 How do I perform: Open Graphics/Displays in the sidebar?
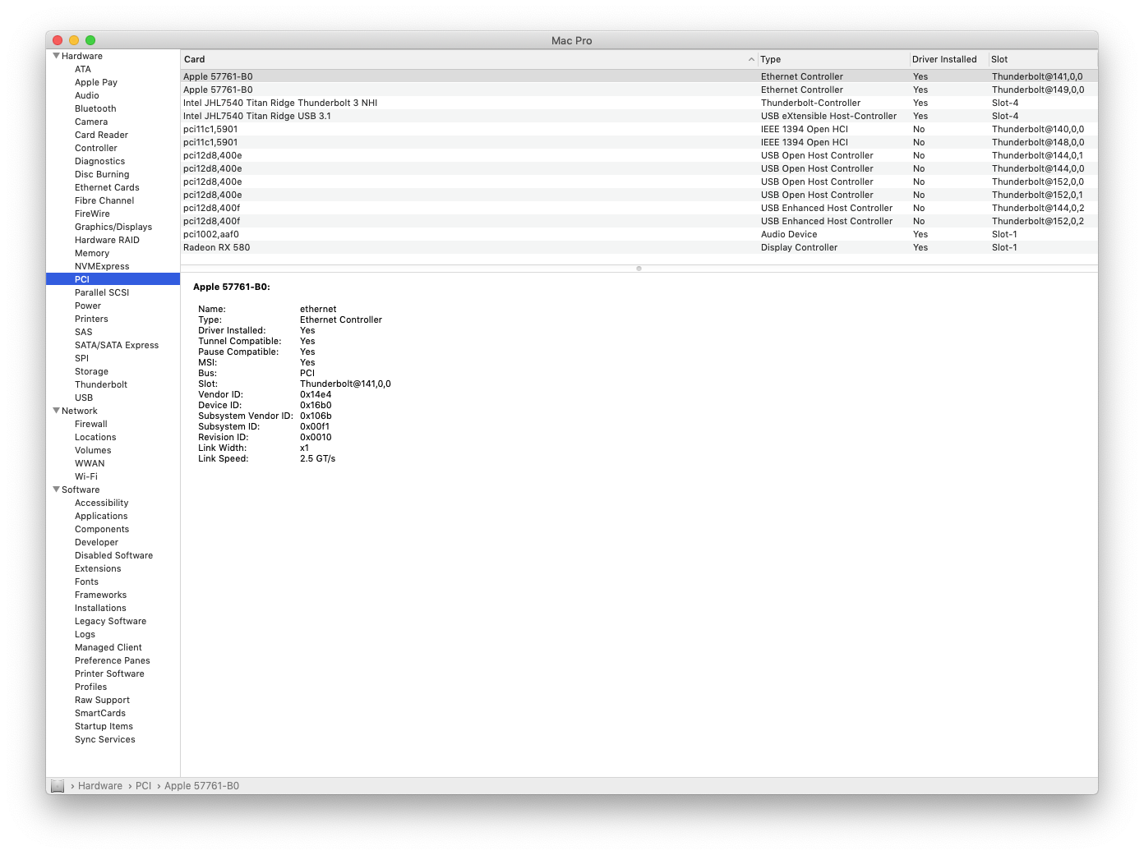113,227
